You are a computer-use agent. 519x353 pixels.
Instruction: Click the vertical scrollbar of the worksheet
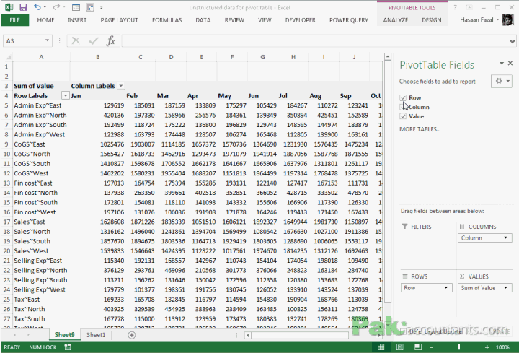pos(388,183)
